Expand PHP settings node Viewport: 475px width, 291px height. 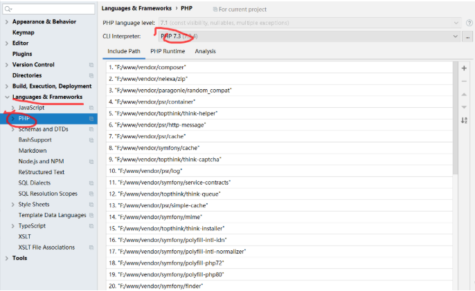point(12,119)
